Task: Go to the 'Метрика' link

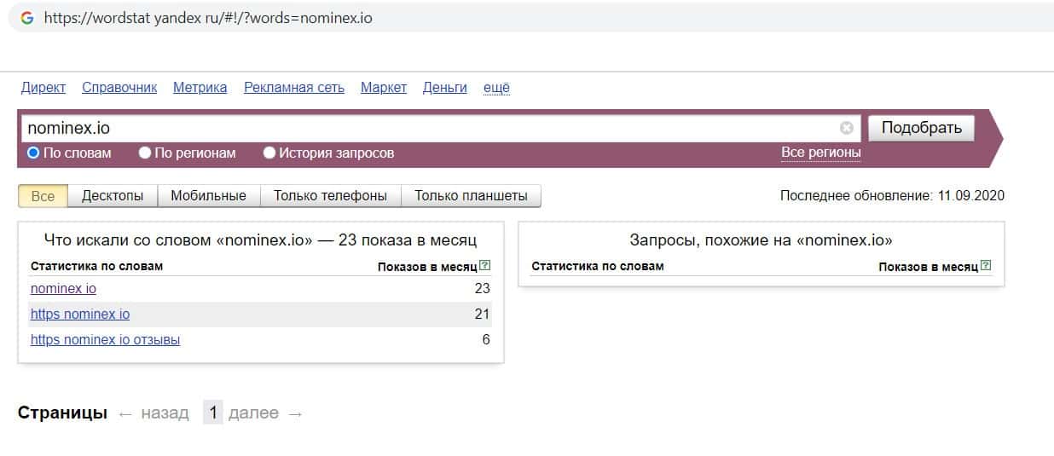Action: point(200,87)
